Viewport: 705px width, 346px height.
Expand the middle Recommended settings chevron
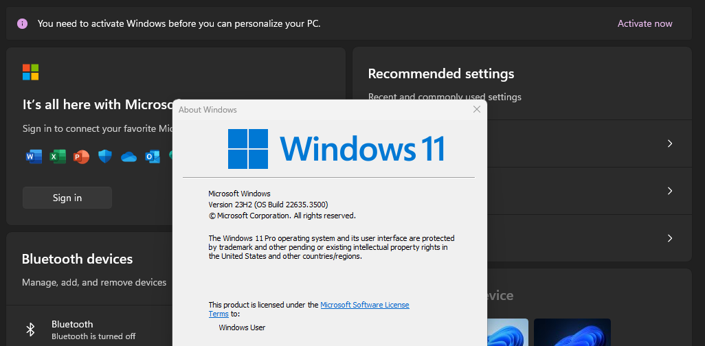[670, 191]
